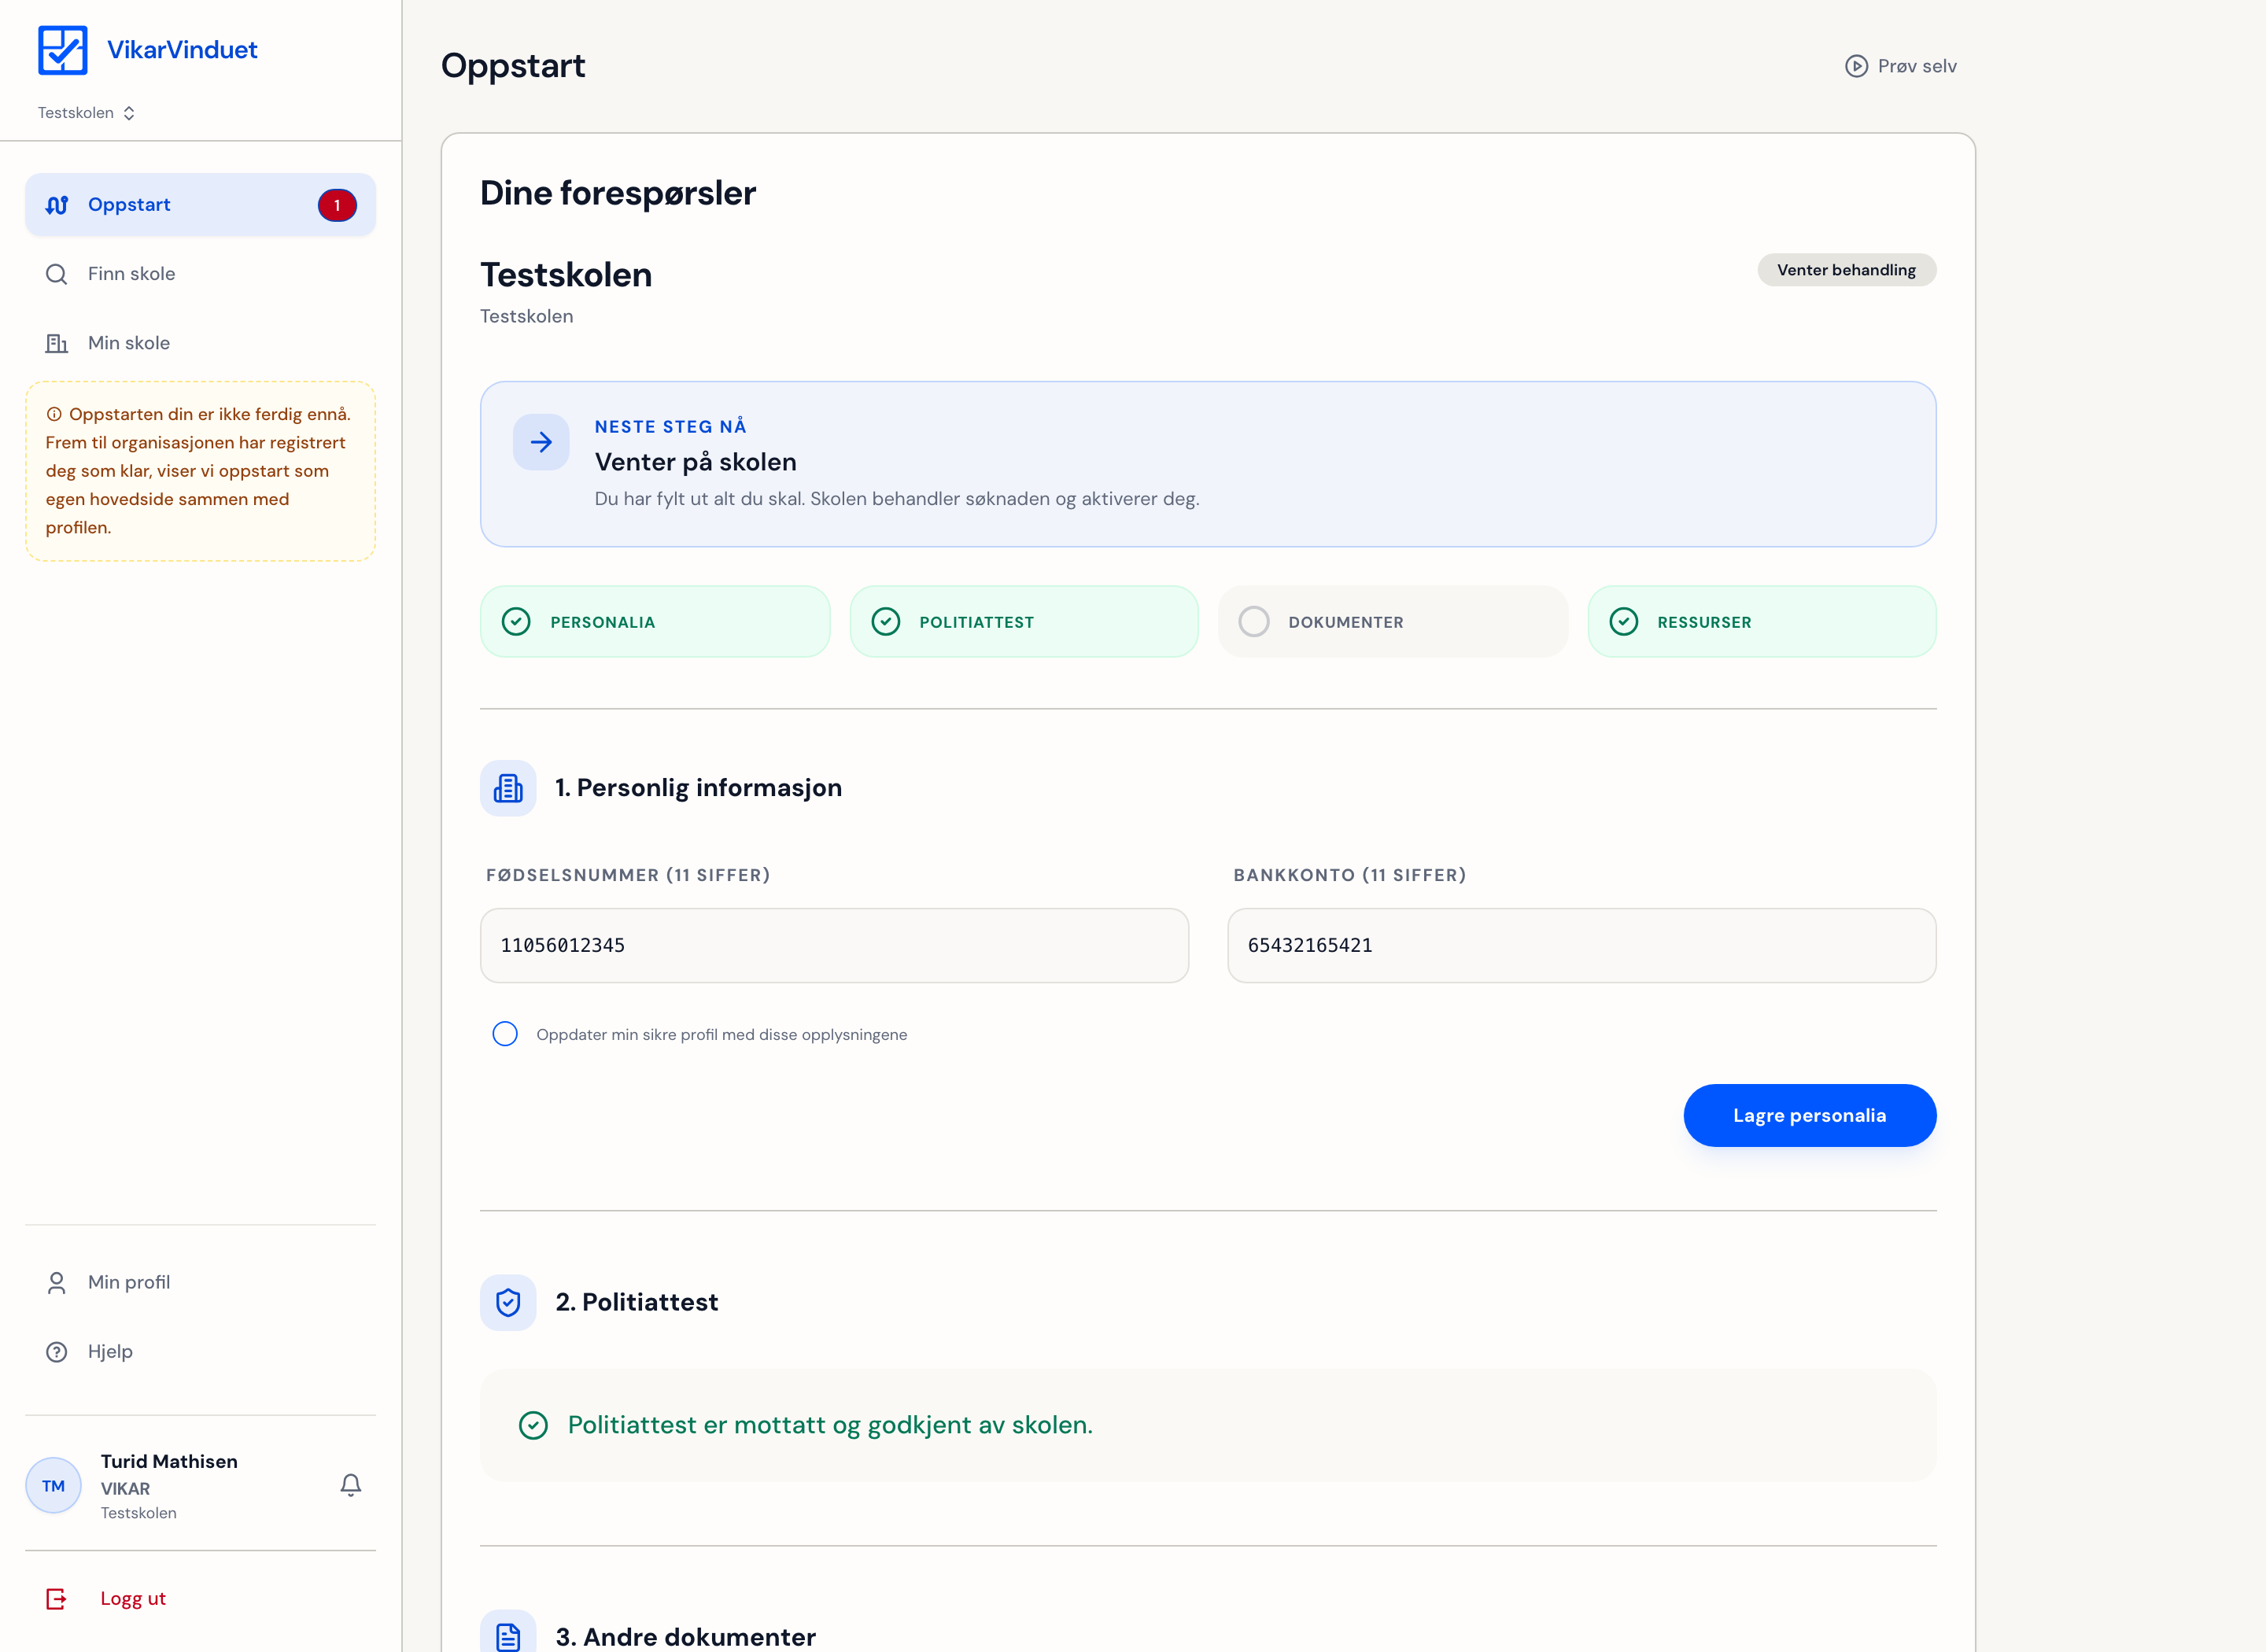
Task: Click the VikarVinduet logo icon
Action: click(62, 50)
